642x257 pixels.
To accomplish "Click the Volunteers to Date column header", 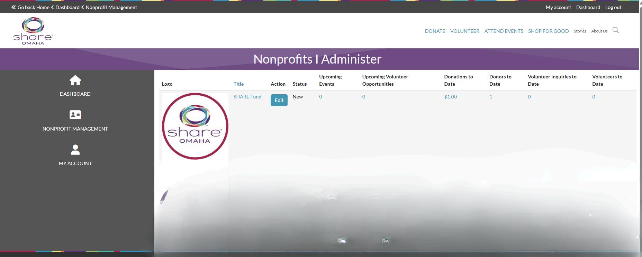I will pyautogui.click(x=607, y=80).
